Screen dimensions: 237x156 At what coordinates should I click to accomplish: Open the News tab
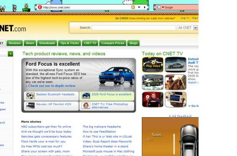(x=30, y=43)
